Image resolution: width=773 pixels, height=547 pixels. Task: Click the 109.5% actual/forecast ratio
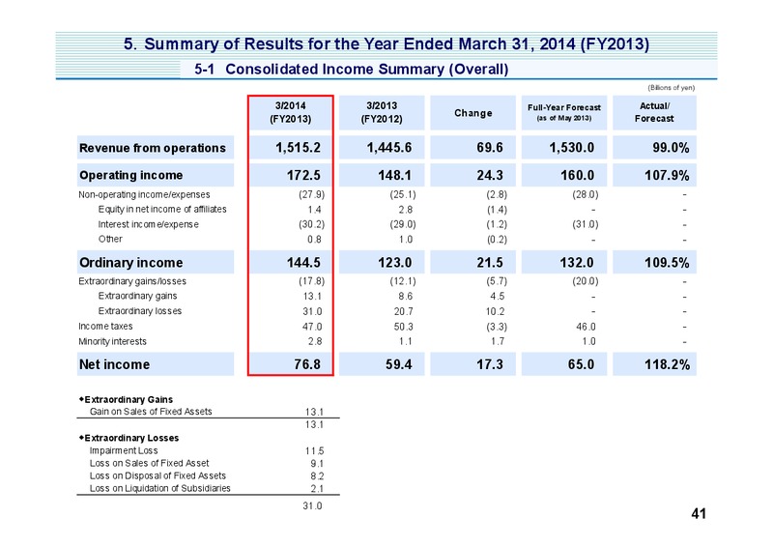[x=667, y=263]
